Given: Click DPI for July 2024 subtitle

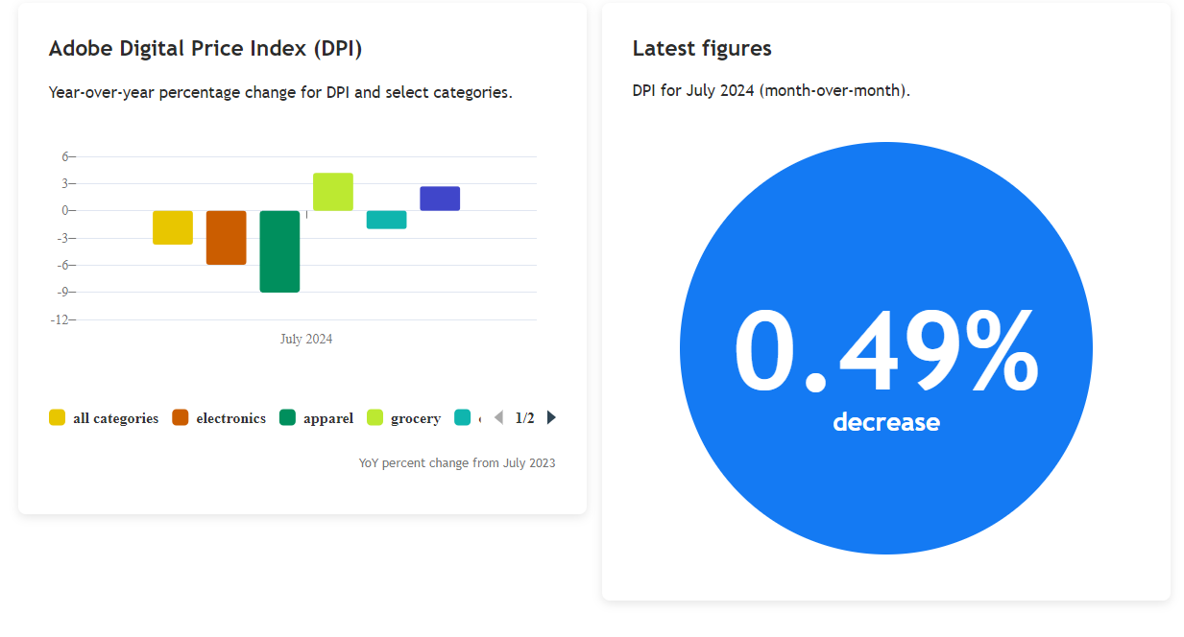Looking at the screenshot, I should click(771, 91).
